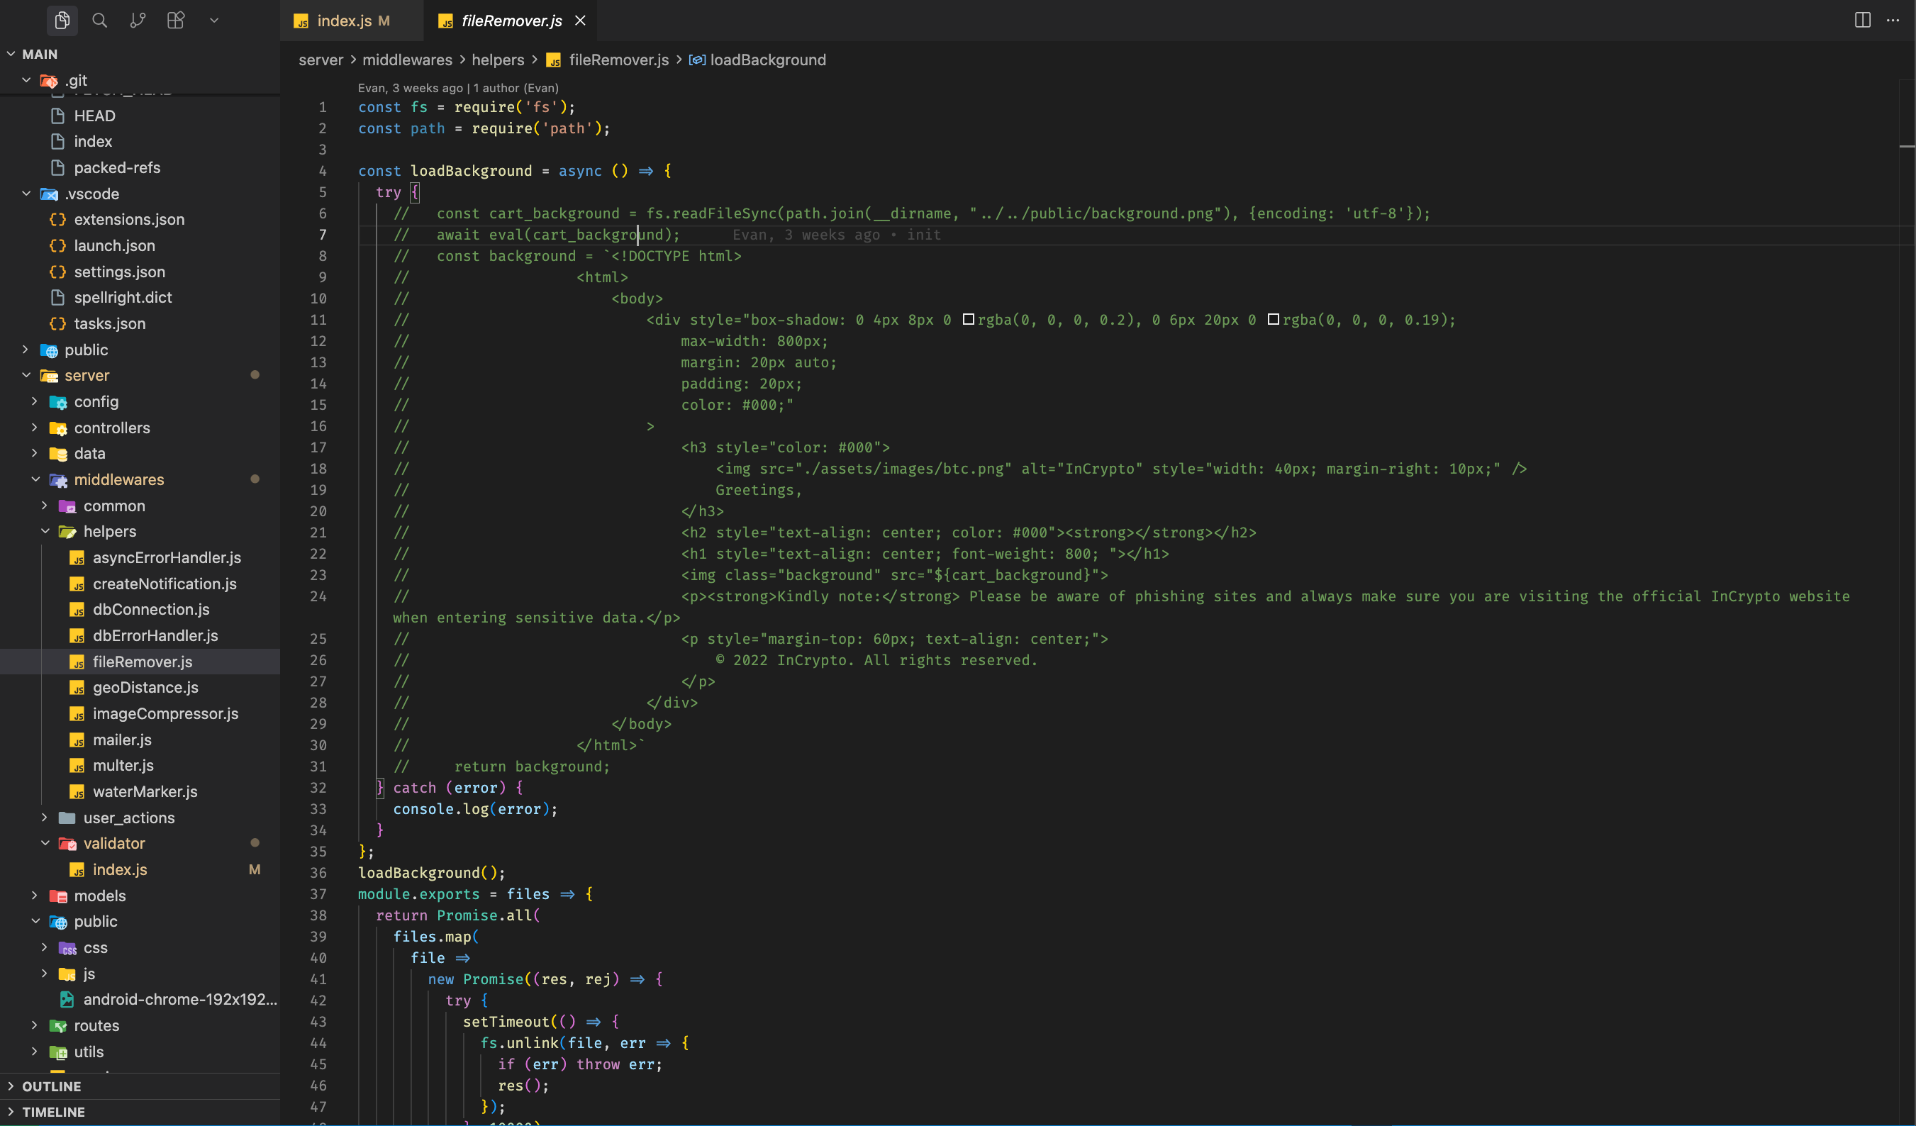Click the Split Editor icon
Screen dimensions: 1916x1126
pyautogui.click(x=1861, y=20)
